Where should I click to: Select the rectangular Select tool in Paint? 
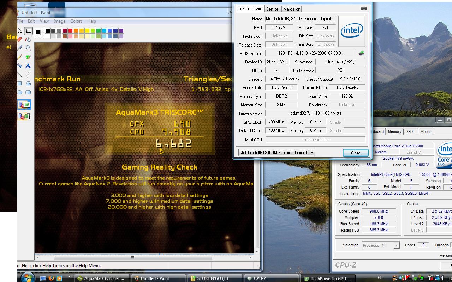click(x=28, y=31)
